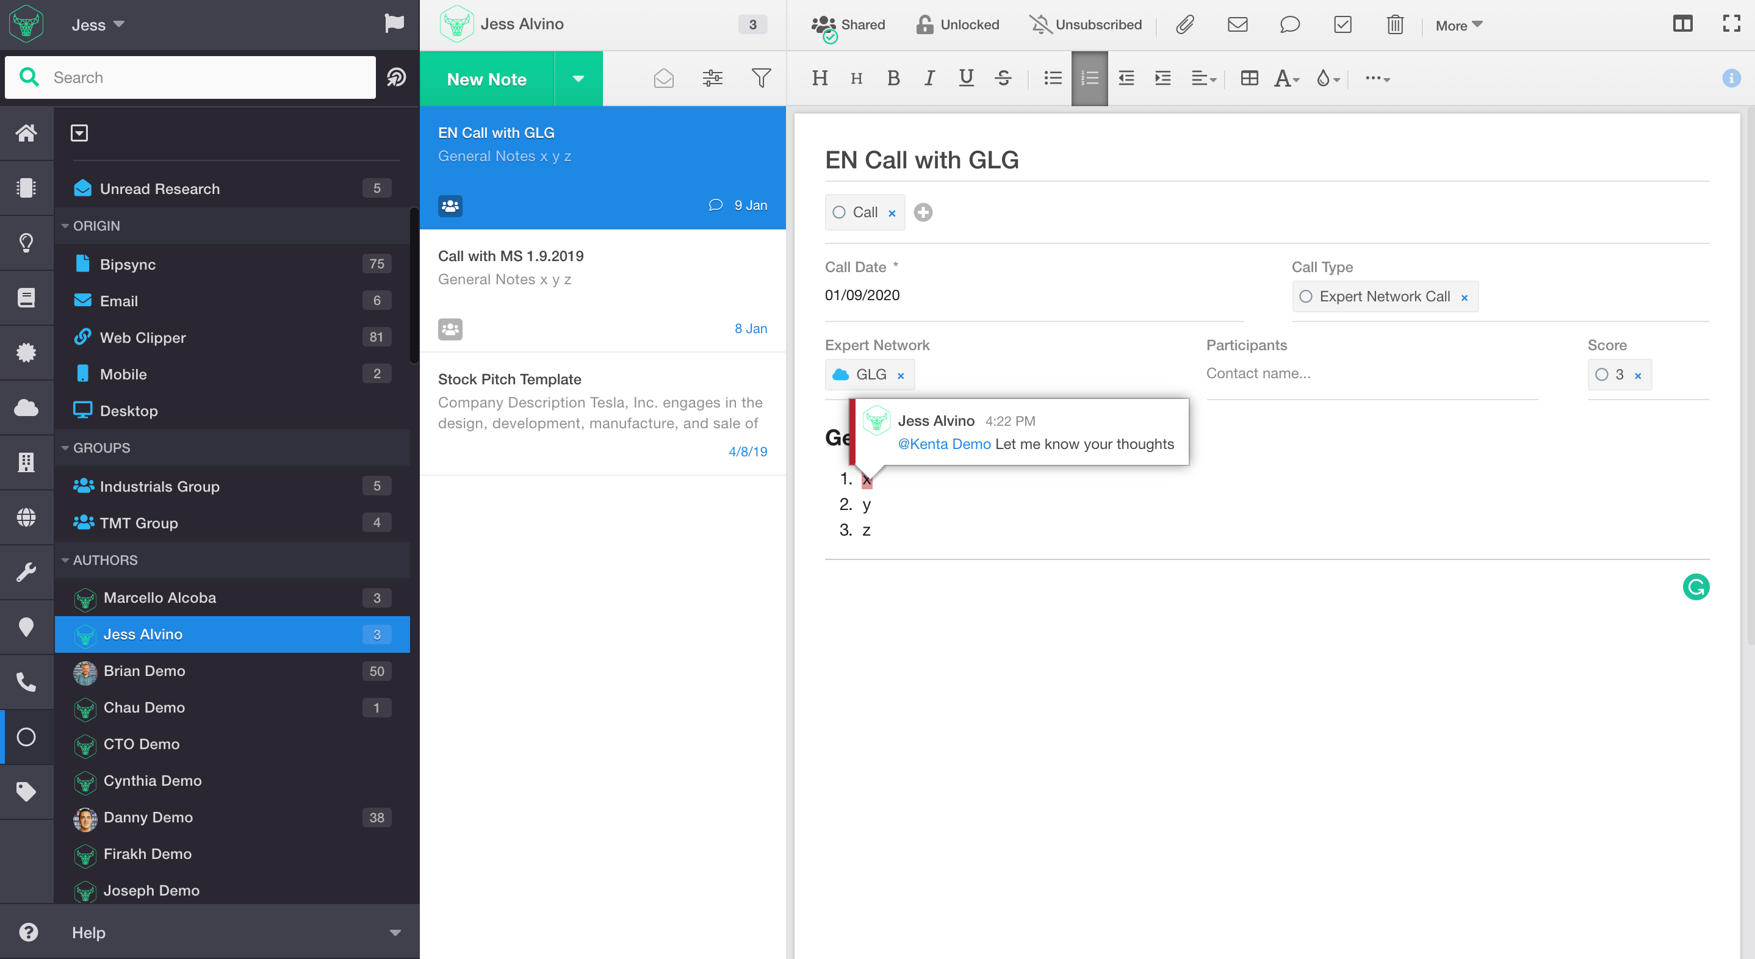Viewport: 1755px width, 959px height.
Task: Click the flag icon in top bar
Action: (x=394, y=24)
